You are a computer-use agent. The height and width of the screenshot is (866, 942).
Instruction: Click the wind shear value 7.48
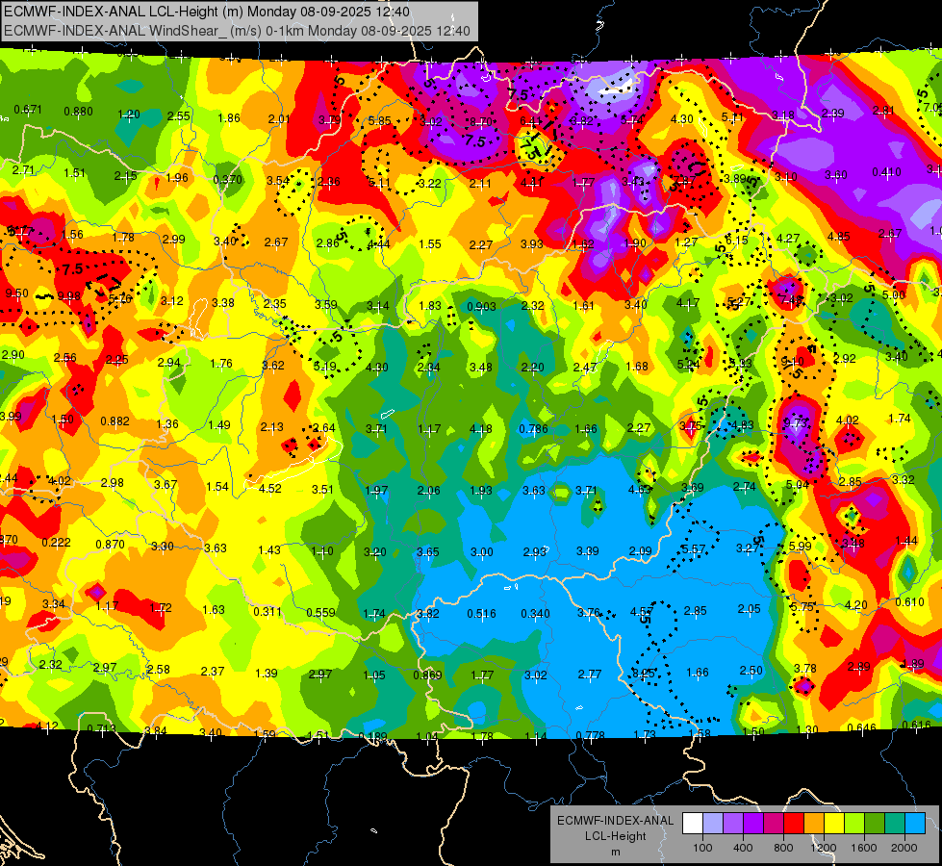(x=791, y=300)
